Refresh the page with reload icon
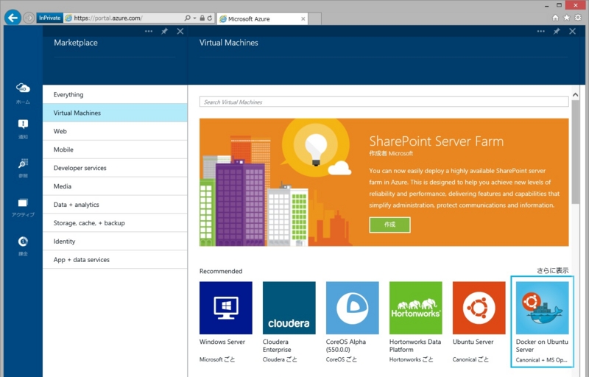 [210, 18]
